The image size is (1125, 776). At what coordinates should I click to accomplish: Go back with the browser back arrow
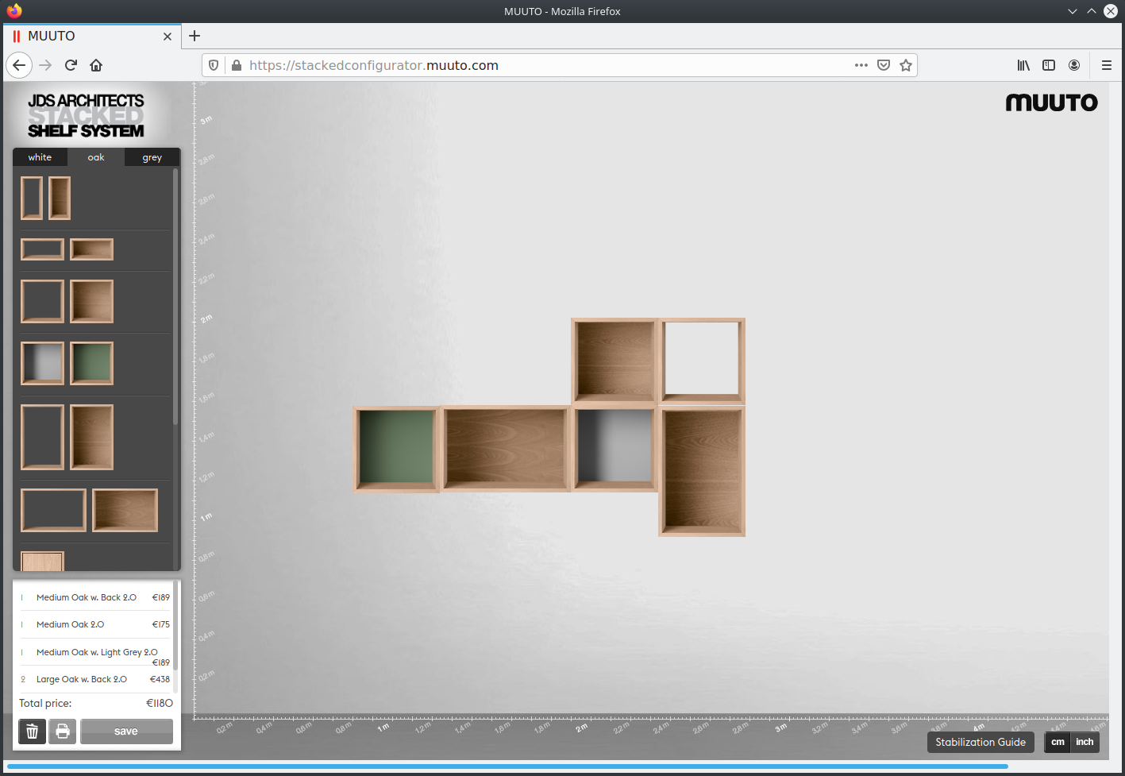[x=19, y=65]
